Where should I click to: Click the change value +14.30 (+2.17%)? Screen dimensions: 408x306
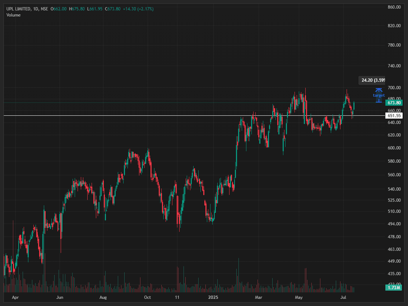click(138, 9)
